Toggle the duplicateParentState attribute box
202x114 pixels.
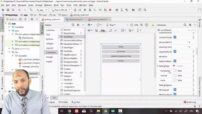coord(175,52)
